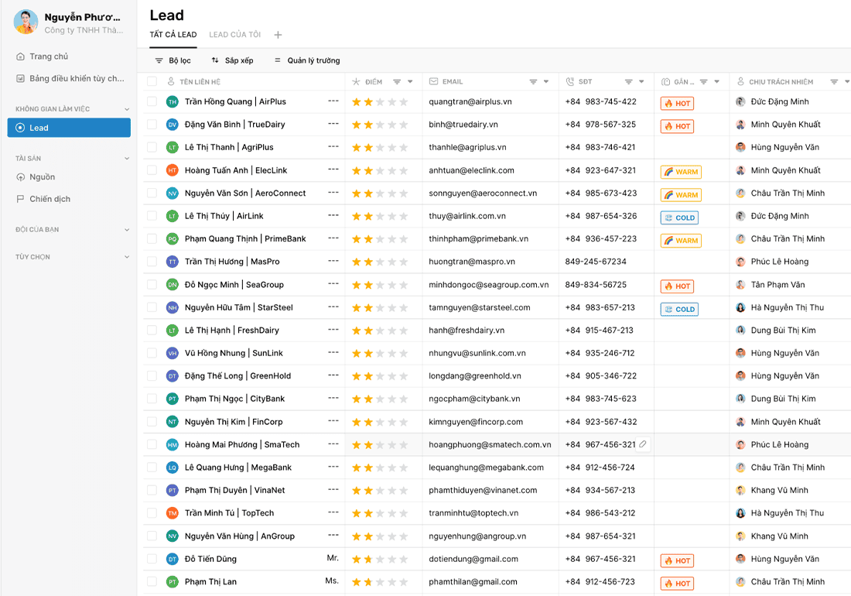This screenshot has width=851, height=596.
Task: Set Lê Thị Thanh rating to five stars
Action: [x=403, y=147]
